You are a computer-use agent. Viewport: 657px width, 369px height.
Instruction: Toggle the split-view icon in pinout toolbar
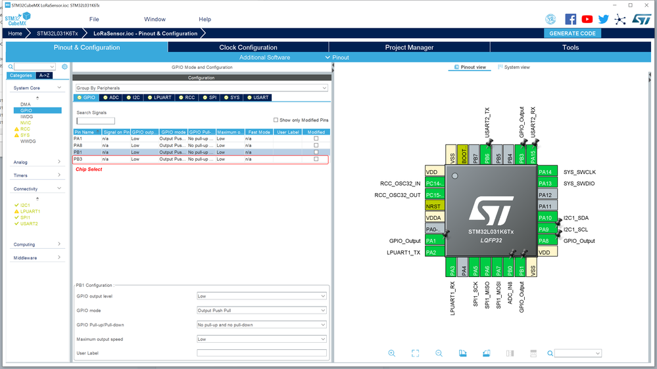[x=510, y=353]
